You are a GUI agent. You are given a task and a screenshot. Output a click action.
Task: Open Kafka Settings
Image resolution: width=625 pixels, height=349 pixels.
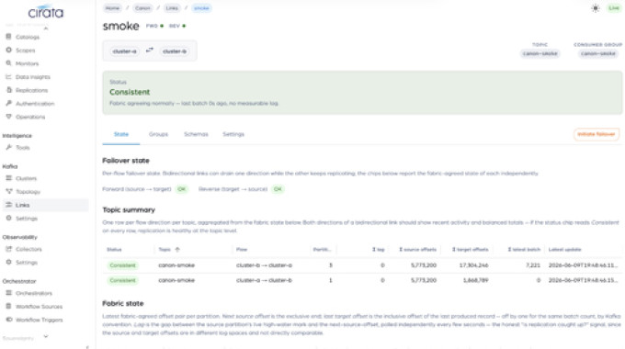(x=27, y=219)
